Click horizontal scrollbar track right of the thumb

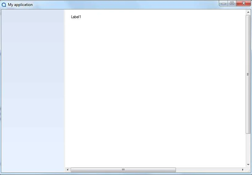pyautogui.click(x=208, y=170)
